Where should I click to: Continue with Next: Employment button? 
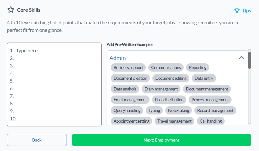click(x=162, y=140)
